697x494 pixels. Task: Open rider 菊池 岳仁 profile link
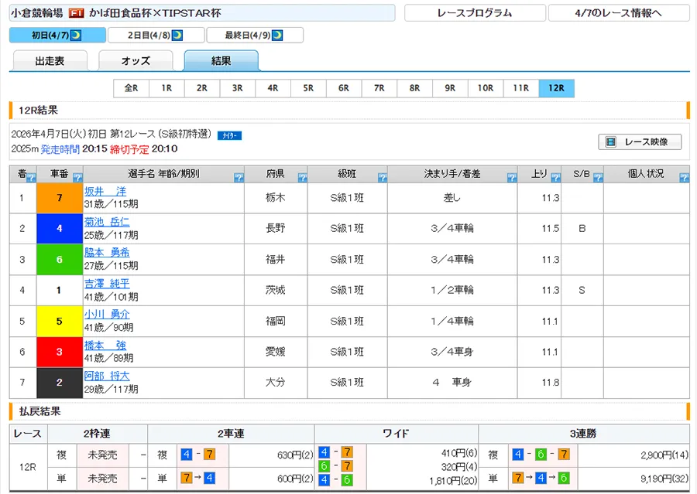pos(107,222)
